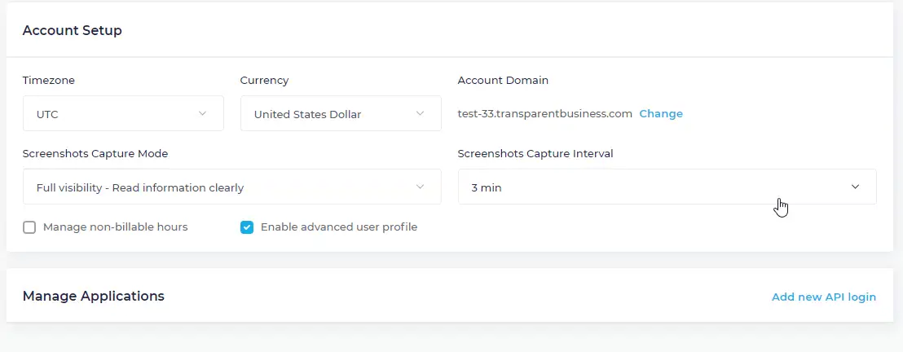Expand the 'Full visibility' capture mode dropdown

[x=220, y=187]
